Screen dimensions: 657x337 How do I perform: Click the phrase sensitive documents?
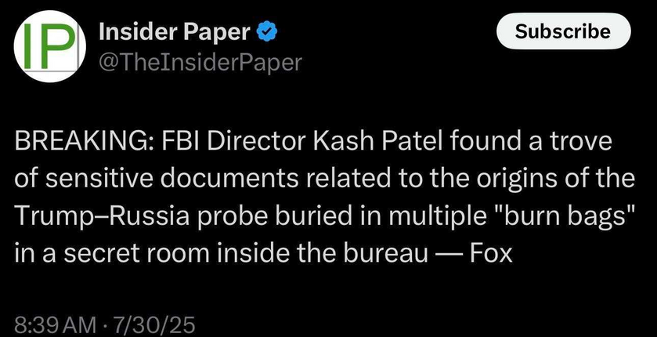click(x=171, y=179)
